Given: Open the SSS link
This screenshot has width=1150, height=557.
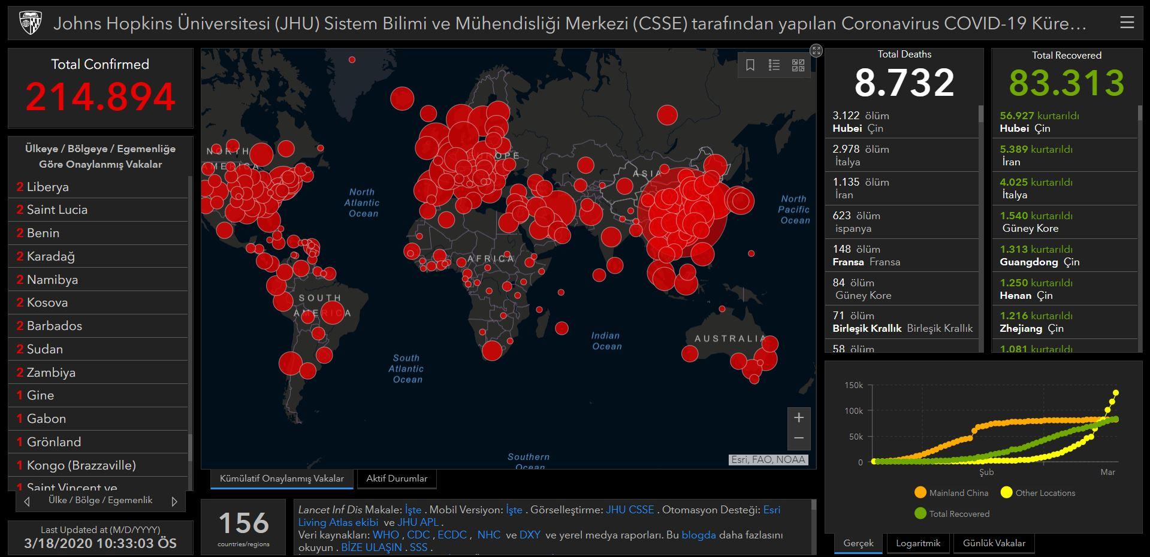Looking at the screenshot, I should click(x=418, y=547).
